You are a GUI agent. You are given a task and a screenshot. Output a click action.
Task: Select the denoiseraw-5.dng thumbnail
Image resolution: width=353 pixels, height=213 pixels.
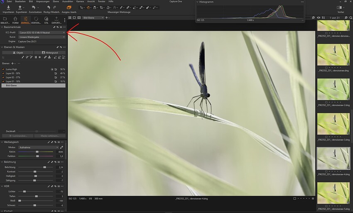(333, 192)
